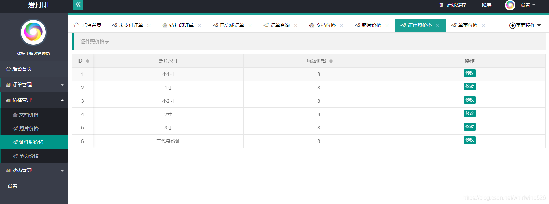Sort table by ID column arrows
This screenshot has width=549, height=204.
[88, 61]
